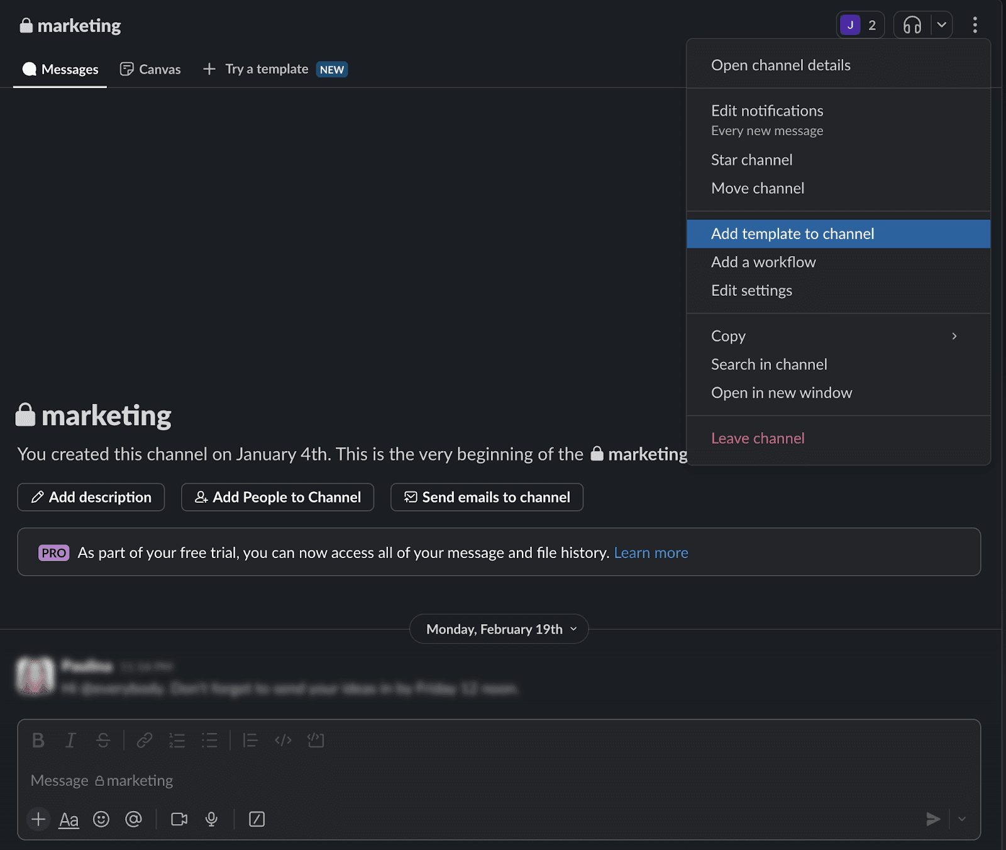Viewport: 1006px width, 850px height.
Task: Click Add People to Channel button
Action: click(x=277, y=497)
